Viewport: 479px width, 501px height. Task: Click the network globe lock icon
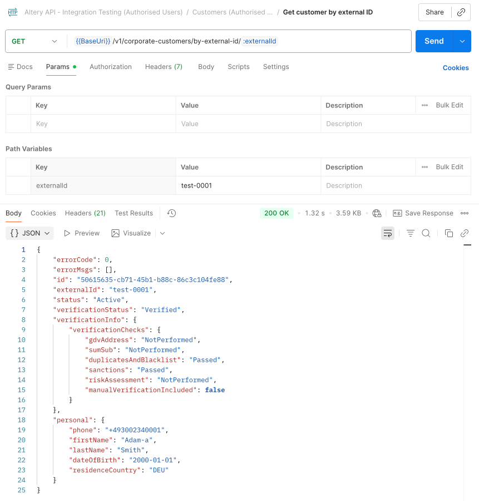click(377, 213)
